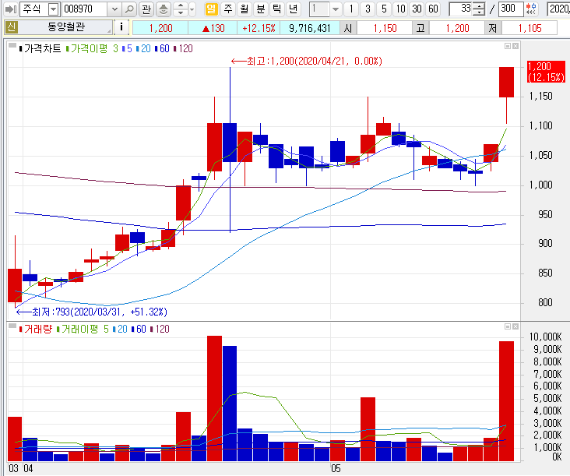570x476 pixels.
Task: Click the 거래량 volume legend label
Action: tap(36, 329)
